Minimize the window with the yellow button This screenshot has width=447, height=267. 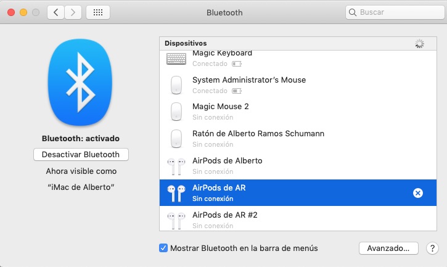tap(23, 12)
